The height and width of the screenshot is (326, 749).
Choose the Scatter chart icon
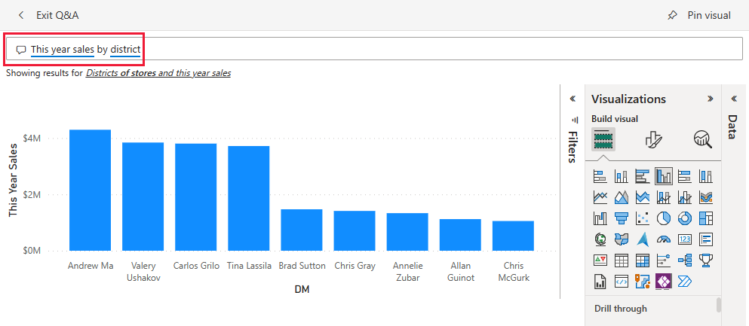[643, 219]
